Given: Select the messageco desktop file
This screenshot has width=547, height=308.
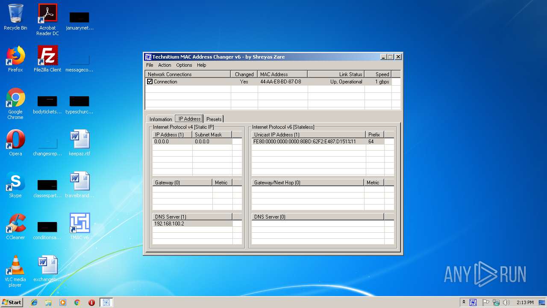Looking at the screenshot, I should (79, 62).
